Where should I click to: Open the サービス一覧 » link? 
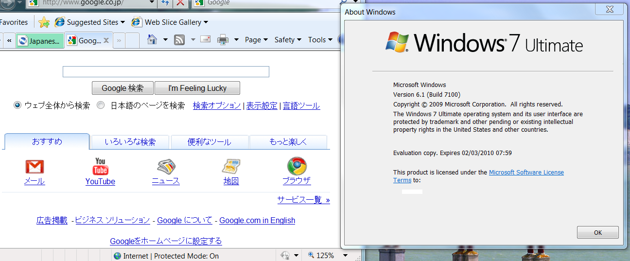[304, 200]
